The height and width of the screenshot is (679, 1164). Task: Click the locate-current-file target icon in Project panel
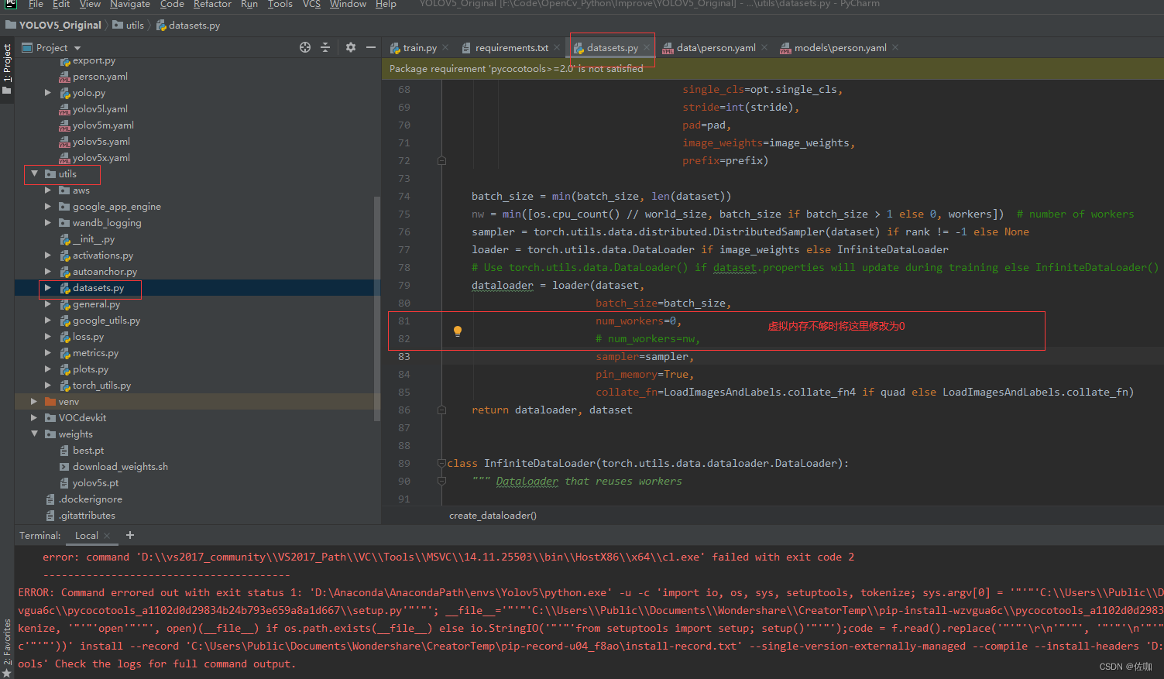(x=305, y=47)
